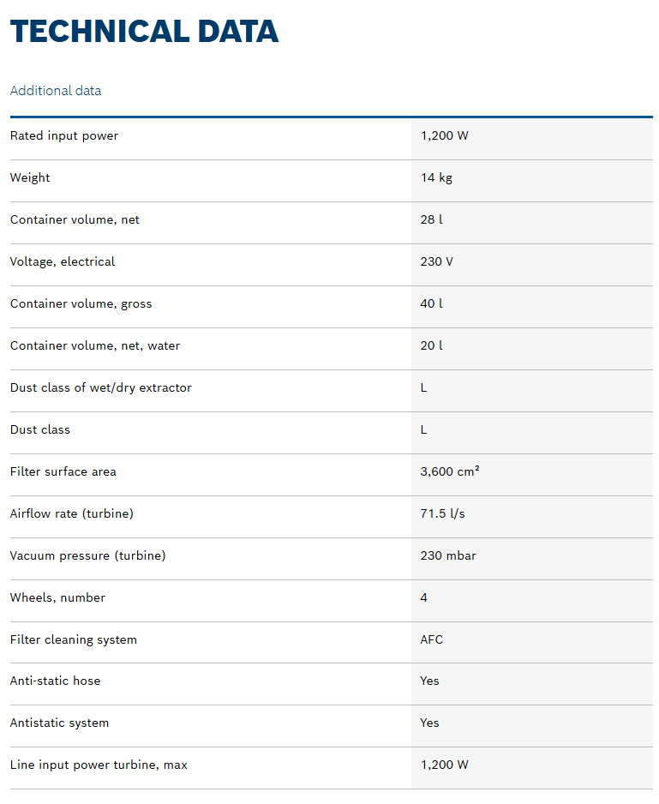Click Dust class of wet/dry extractor label
Viewport: 659px width, 804px height.
[x=101, y=387]
